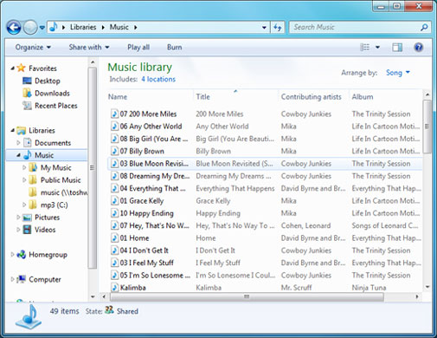Click the 49 items text in details pane
Image resolution: width=437 pixels, height=338 pixels.
[64, 311]
